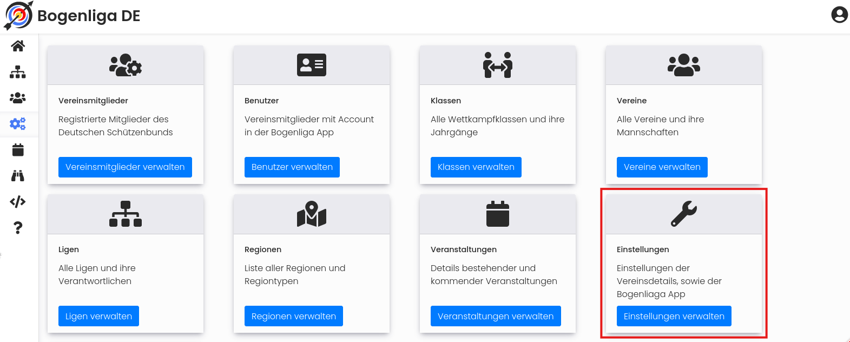850x342 pixels.
Task: Click the map marker Regionen card icon
Action: [x=312, y=214]
